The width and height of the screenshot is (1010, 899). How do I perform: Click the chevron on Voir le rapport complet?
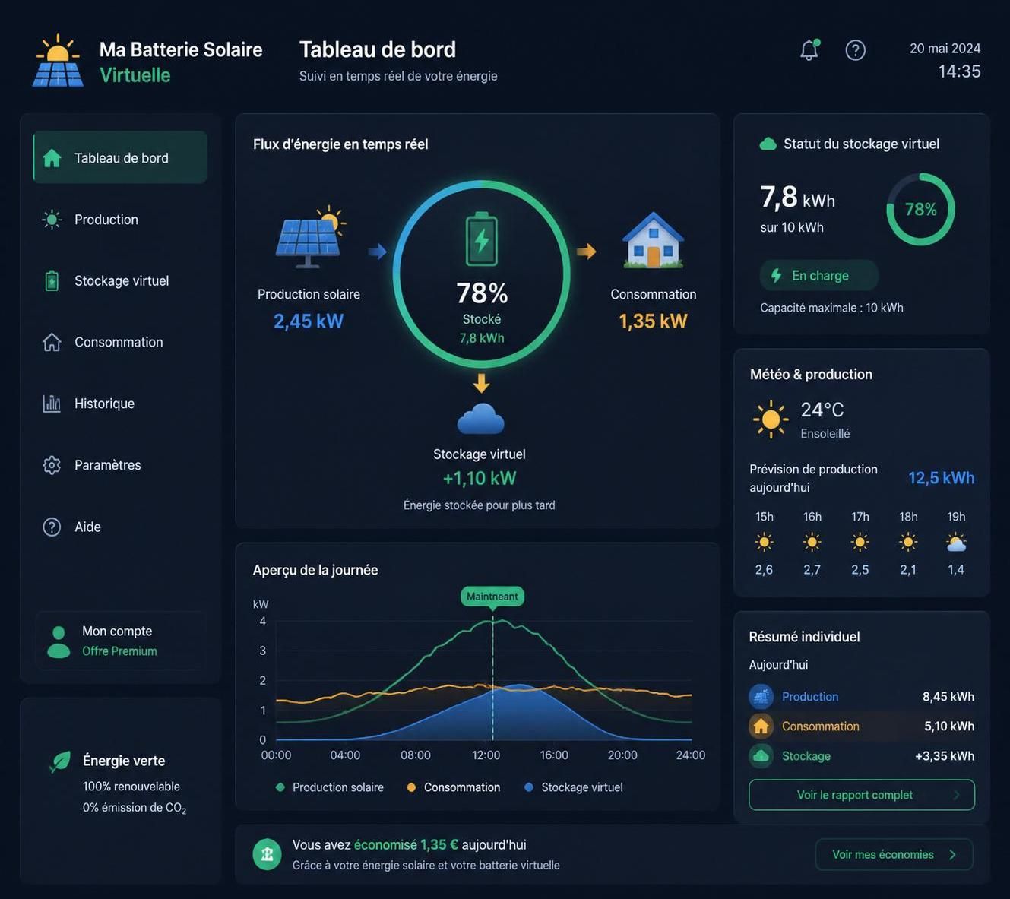click(x=957, y=795)
